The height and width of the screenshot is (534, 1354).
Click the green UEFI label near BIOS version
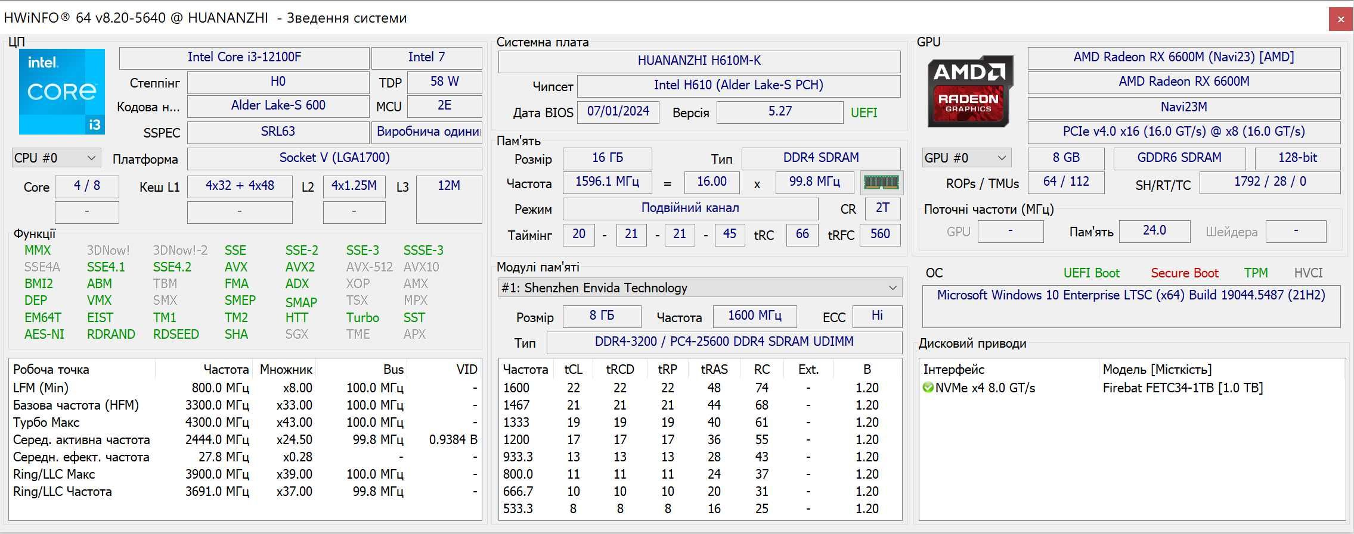pyautogui.click(x=864, y=113)
